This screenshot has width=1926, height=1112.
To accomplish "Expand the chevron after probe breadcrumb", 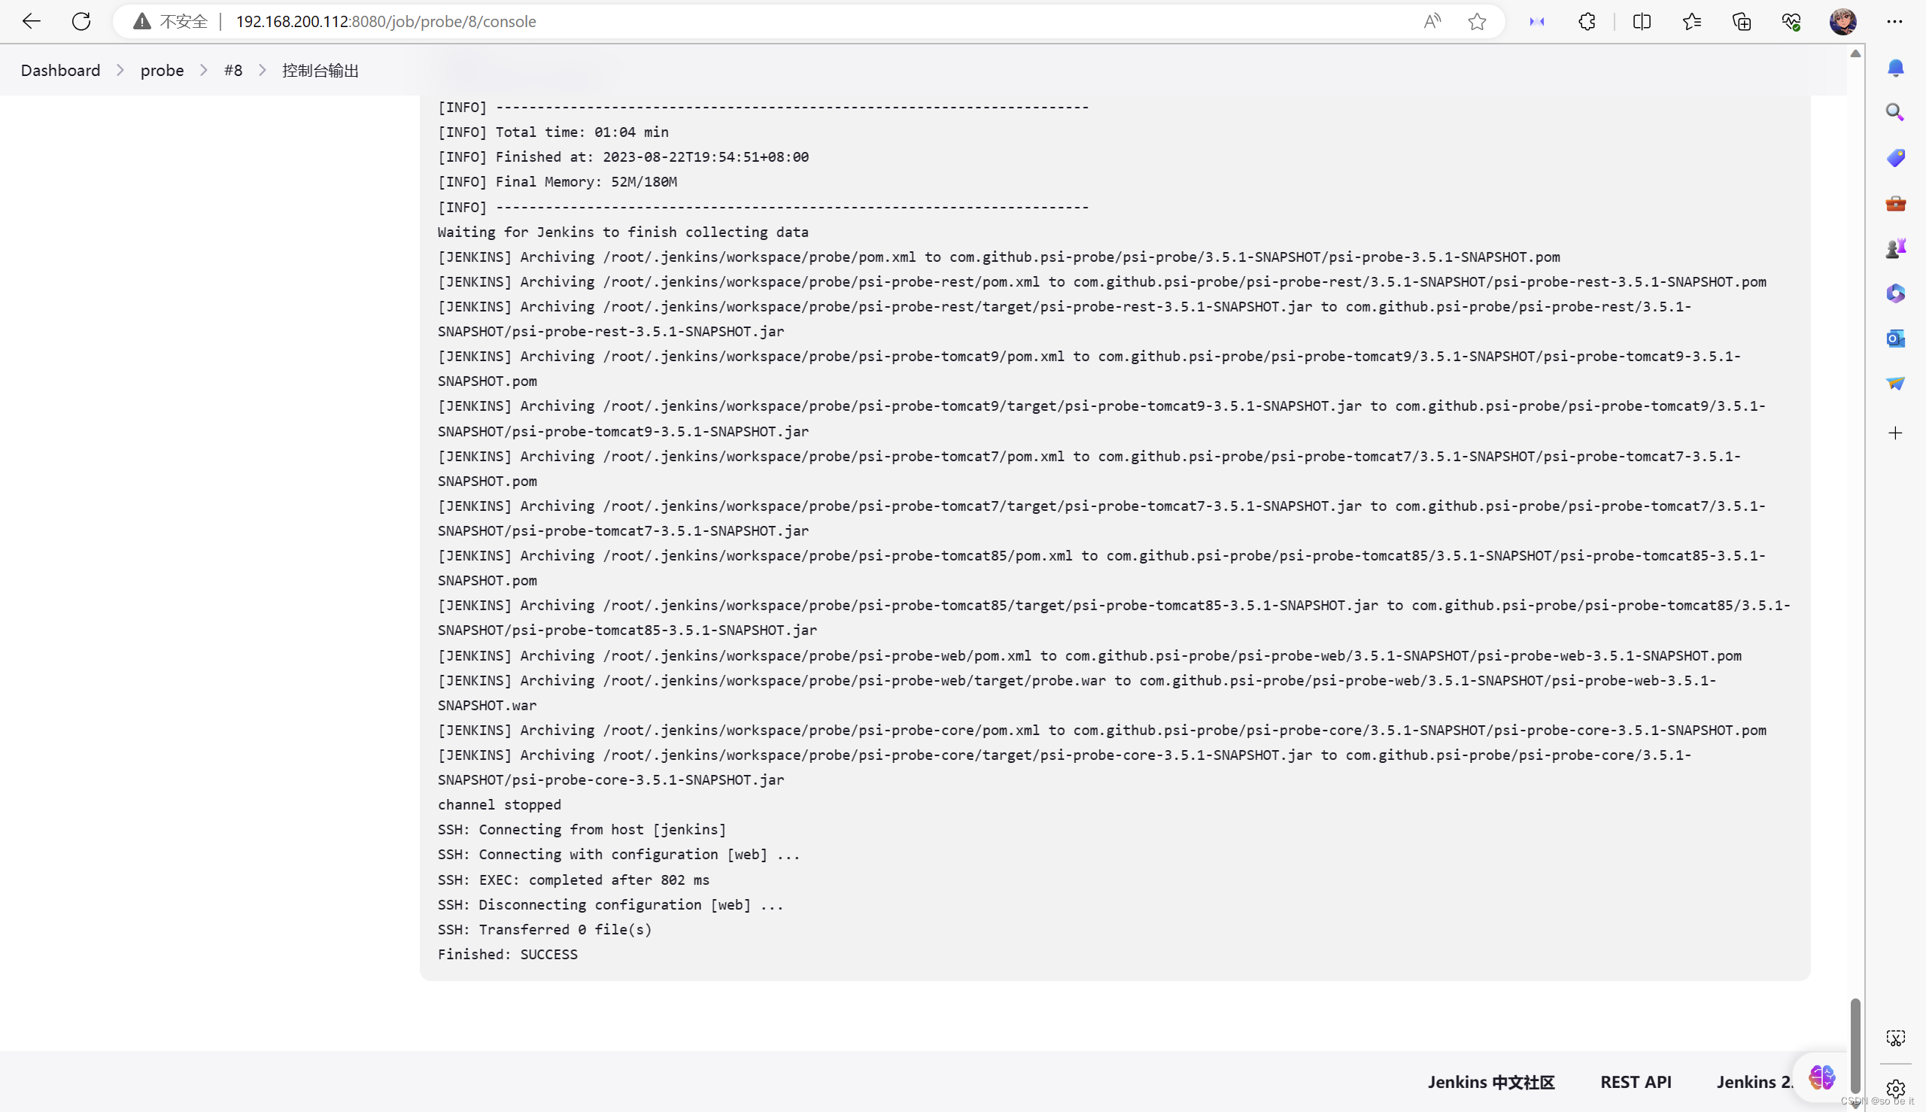I will (204, 70).
